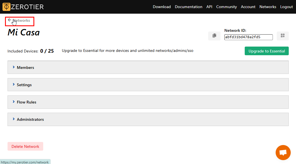Expand the Members section
296x164 pixels.
tap(25, 67)
